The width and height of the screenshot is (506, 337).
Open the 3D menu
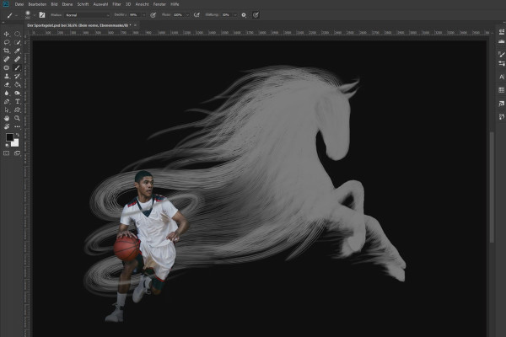pos(128,4)
